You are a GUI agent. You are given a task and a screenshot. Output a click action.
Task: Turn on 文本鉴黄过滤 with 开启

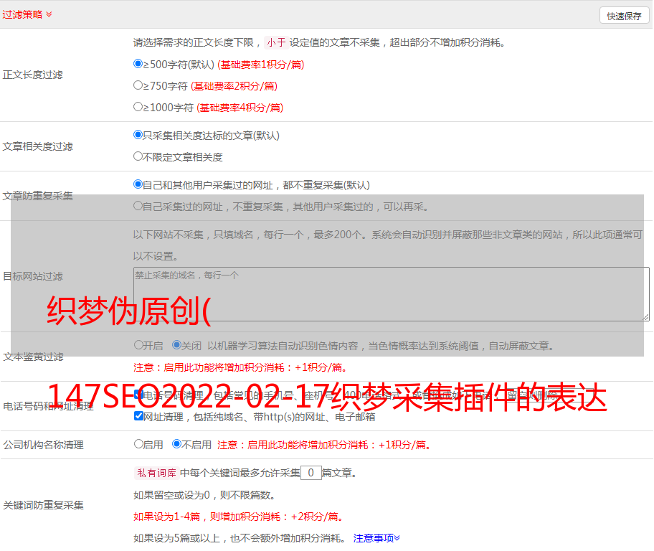138,345
